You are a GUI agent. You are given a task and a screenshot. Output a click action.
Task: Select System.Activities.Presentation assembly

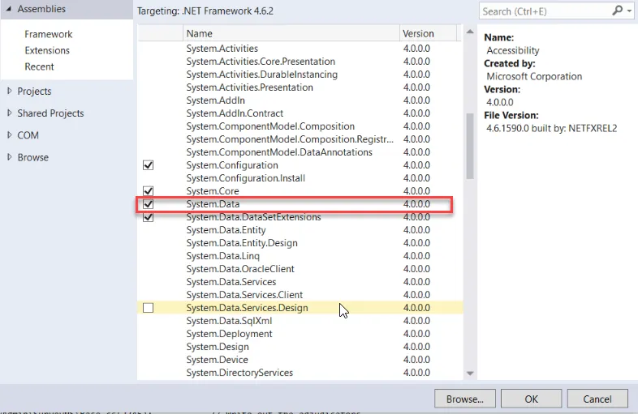pyautogui.click(x=300, y=87)
